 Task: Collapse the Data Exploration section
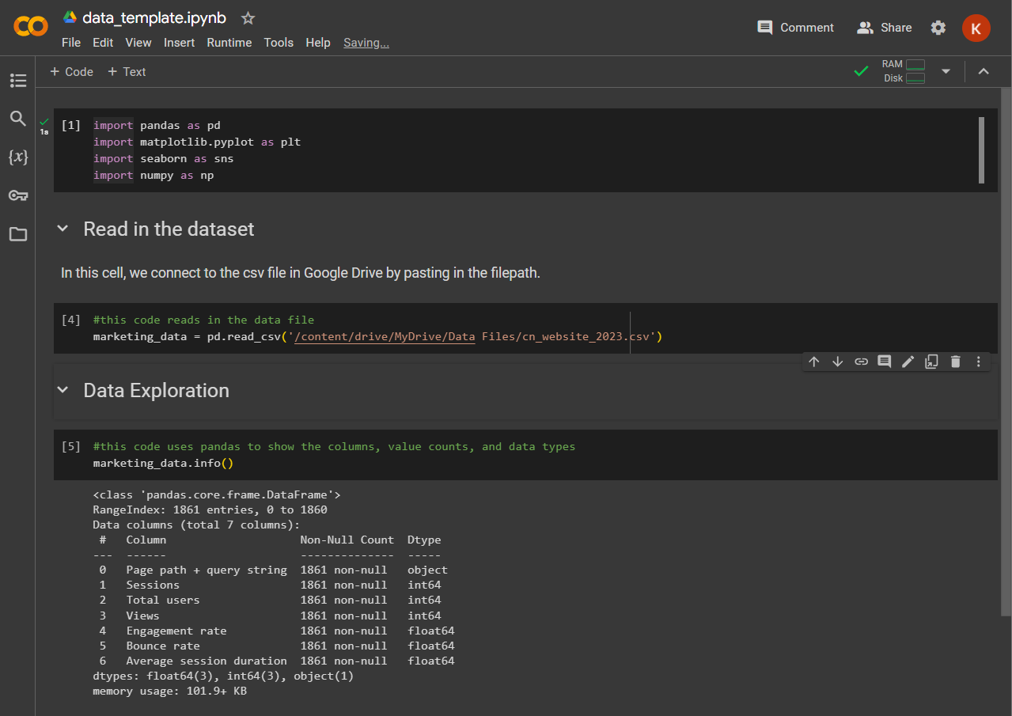[x=63, y=391]
